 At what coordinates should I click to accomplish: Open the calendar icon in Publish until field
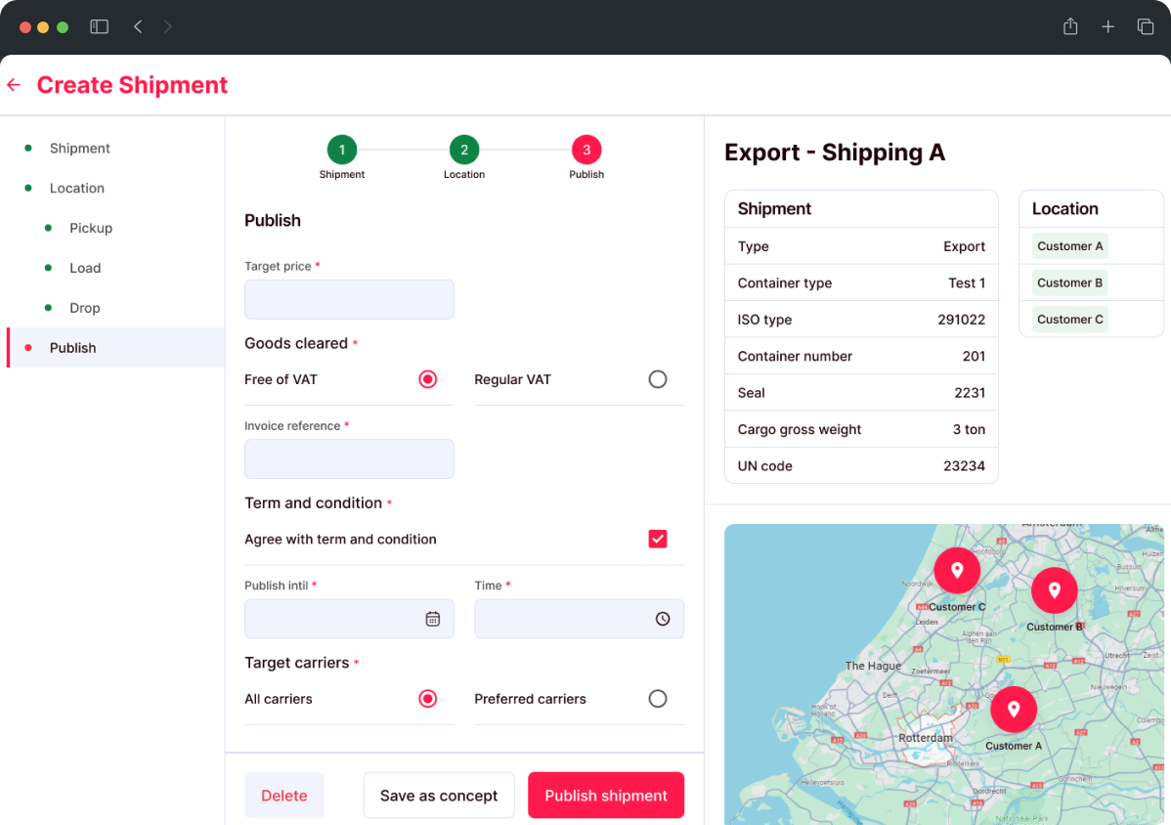point(432,619)
